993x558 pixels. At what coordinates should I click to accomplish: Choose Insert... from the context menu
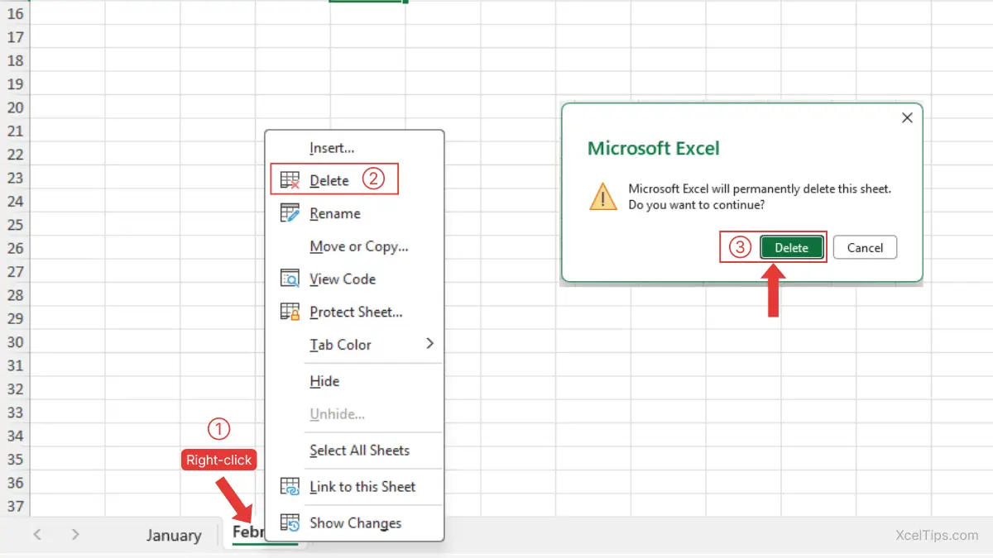[332, 148]
